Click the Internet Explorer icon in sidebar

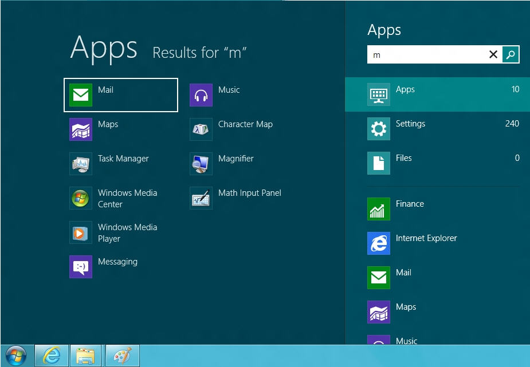379,243
